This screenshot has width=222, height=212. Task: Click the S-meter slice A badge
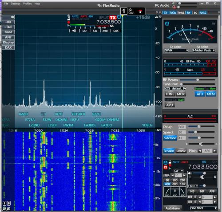[x=167, y=24]
